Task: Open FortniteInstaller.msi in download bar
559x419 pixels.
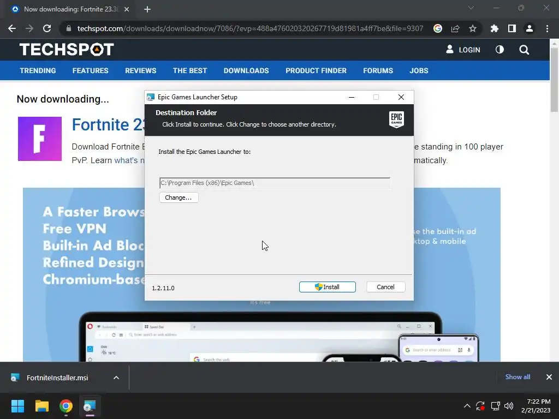Action: coord(57,378)
